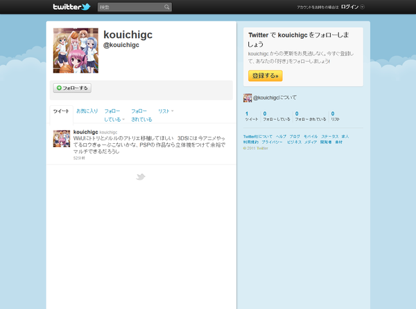Screen dimensions: 416x309
Task: Open the Twitter社について footer link
Action: [x=258, y=136]
